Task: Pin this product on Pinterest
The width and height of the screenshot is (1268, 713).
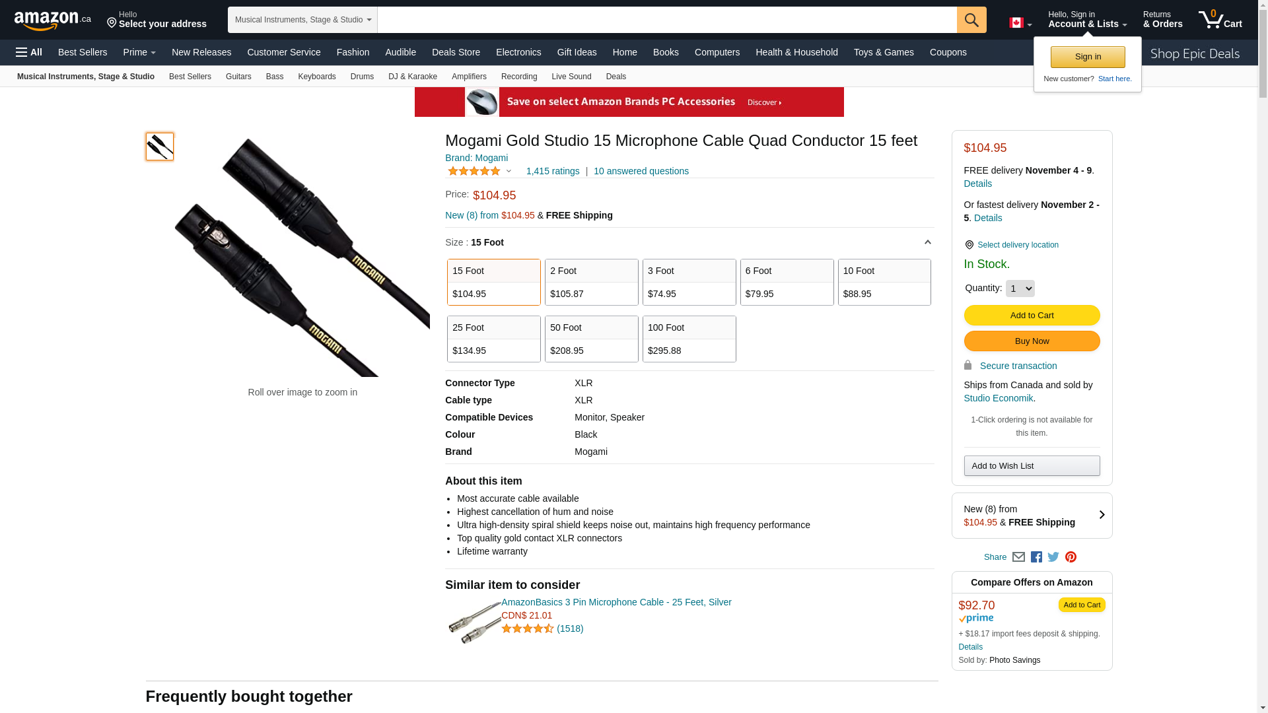Action: 1071,557
